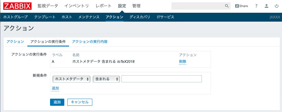Switch to アクションの実行内容 tab

tap(90, 42)
